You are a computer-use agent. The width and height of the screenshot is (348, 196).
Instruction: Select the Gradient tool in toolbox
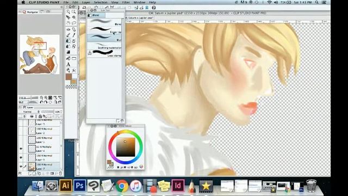pos(69,52)
